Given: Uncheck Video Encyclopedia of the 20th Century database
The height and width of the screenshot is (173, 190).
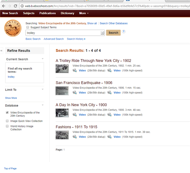Looking at the screenshot, I should (x=7, y=113).
